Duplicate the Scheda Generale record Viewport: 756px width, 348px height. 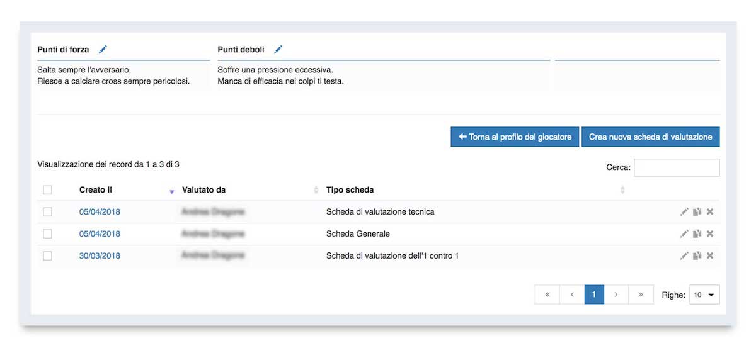pos(697,234)
